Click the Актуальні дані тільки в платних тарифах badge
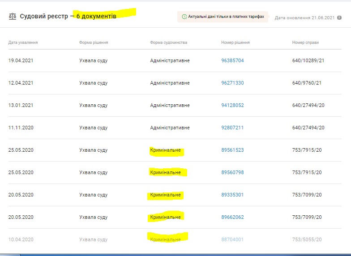Screen dimensions: 351x256 223,17
